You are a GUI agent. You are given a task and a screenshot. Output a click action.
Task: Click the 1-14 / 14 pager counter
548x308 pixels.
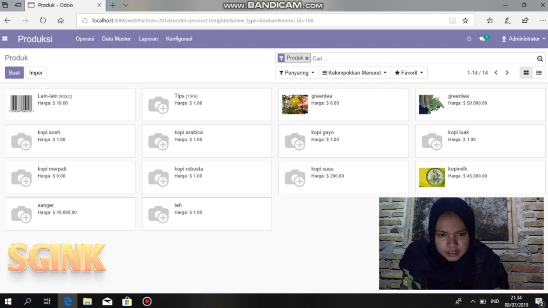tap(477, 73)
